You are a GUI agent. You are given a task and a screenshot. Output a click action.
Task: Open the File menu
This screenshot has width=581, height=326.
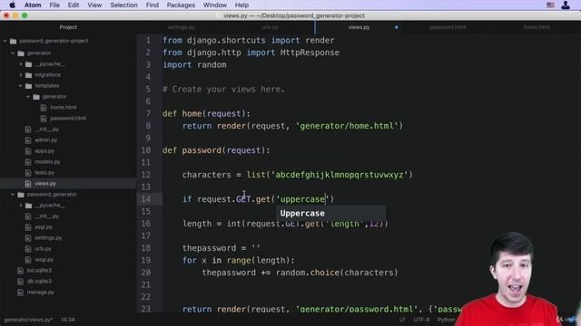pos(54,5)
